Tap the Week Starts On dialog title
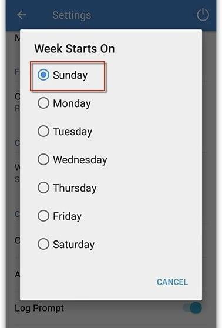This screenshot has width=222, height=328. click(75, 49)
